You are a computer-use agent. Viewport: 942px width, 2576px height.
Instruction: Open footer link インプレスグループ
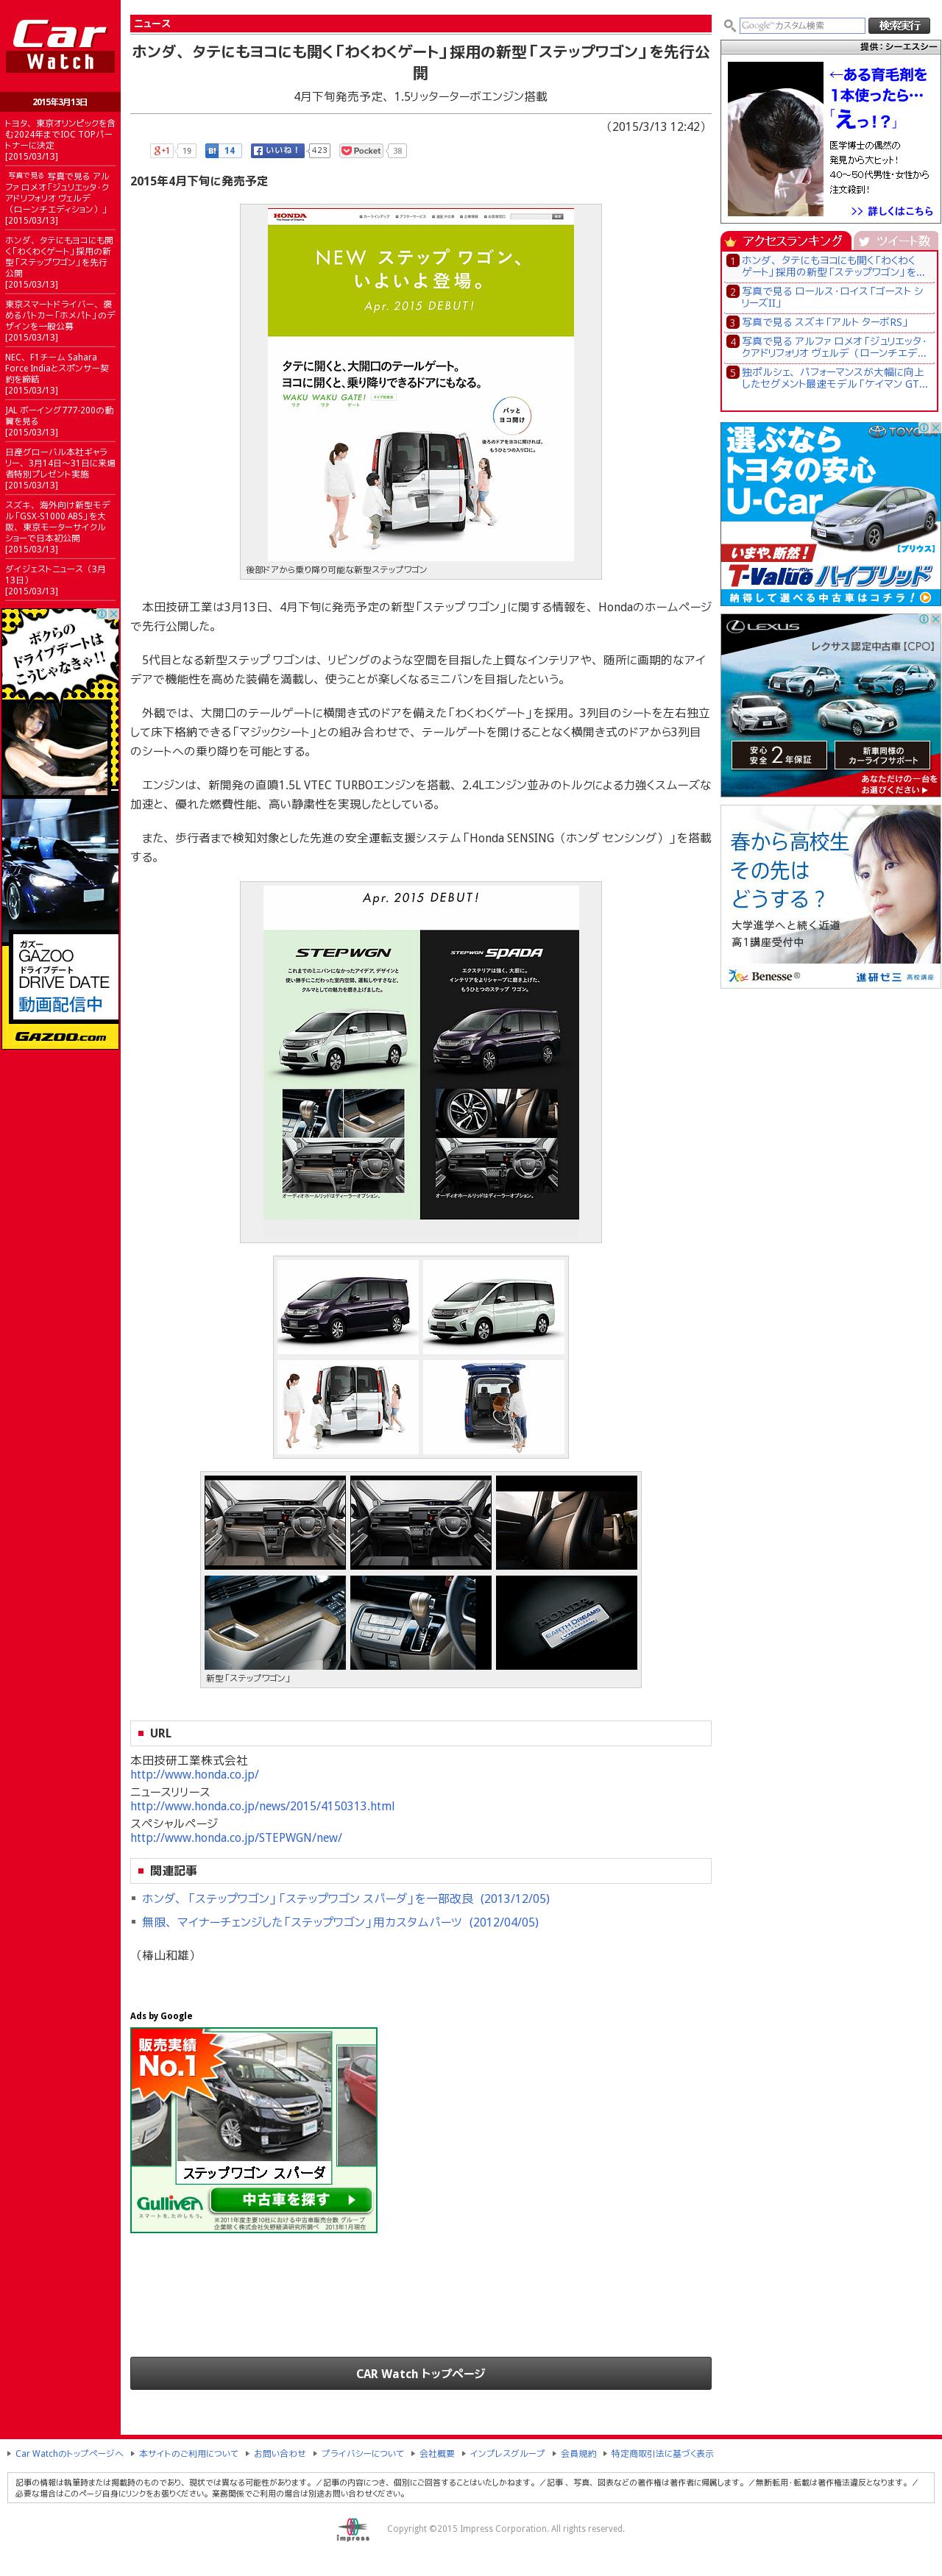pyautogui.click(x=507, y=2453)
